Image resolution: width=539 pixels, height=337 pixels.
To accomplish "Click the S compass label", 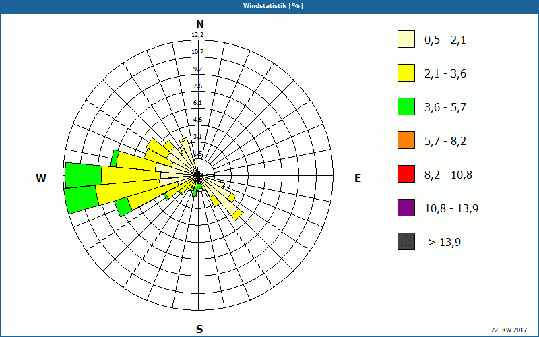I will (199, 329).
